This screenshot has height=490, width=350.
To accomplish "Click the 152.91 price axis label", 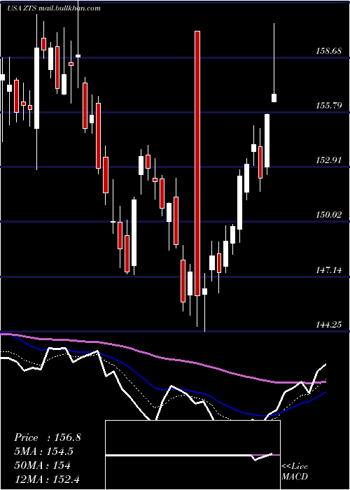I will (x=329, y=160).
